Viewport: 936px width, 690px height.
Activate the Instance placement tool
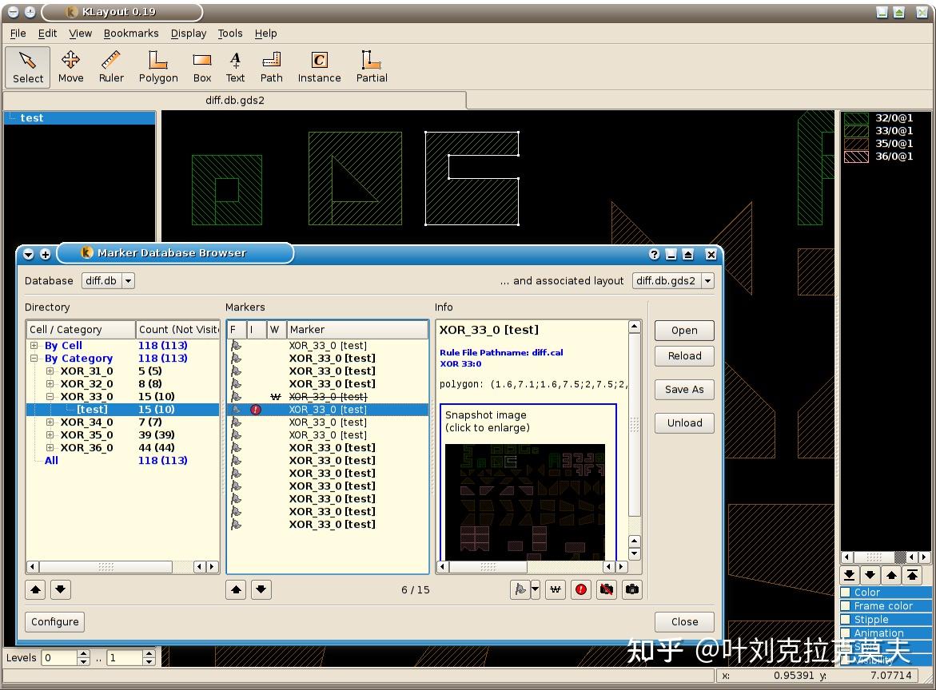pos(319,67)
